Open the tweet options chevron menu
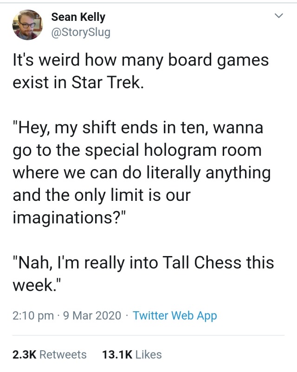The height and width of the screenshot is (372, 297). pos(278,17)
